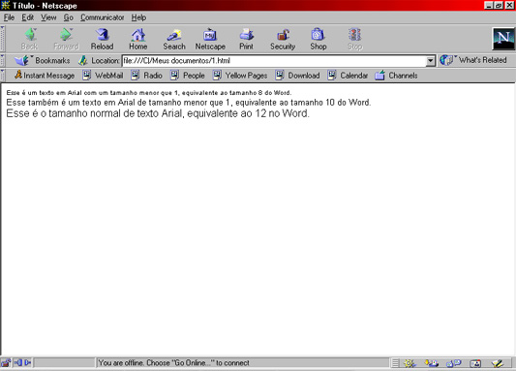This screenshot has width=516, height=371.
Task: Open the WebMail shortcut
Action: point(103,76)
